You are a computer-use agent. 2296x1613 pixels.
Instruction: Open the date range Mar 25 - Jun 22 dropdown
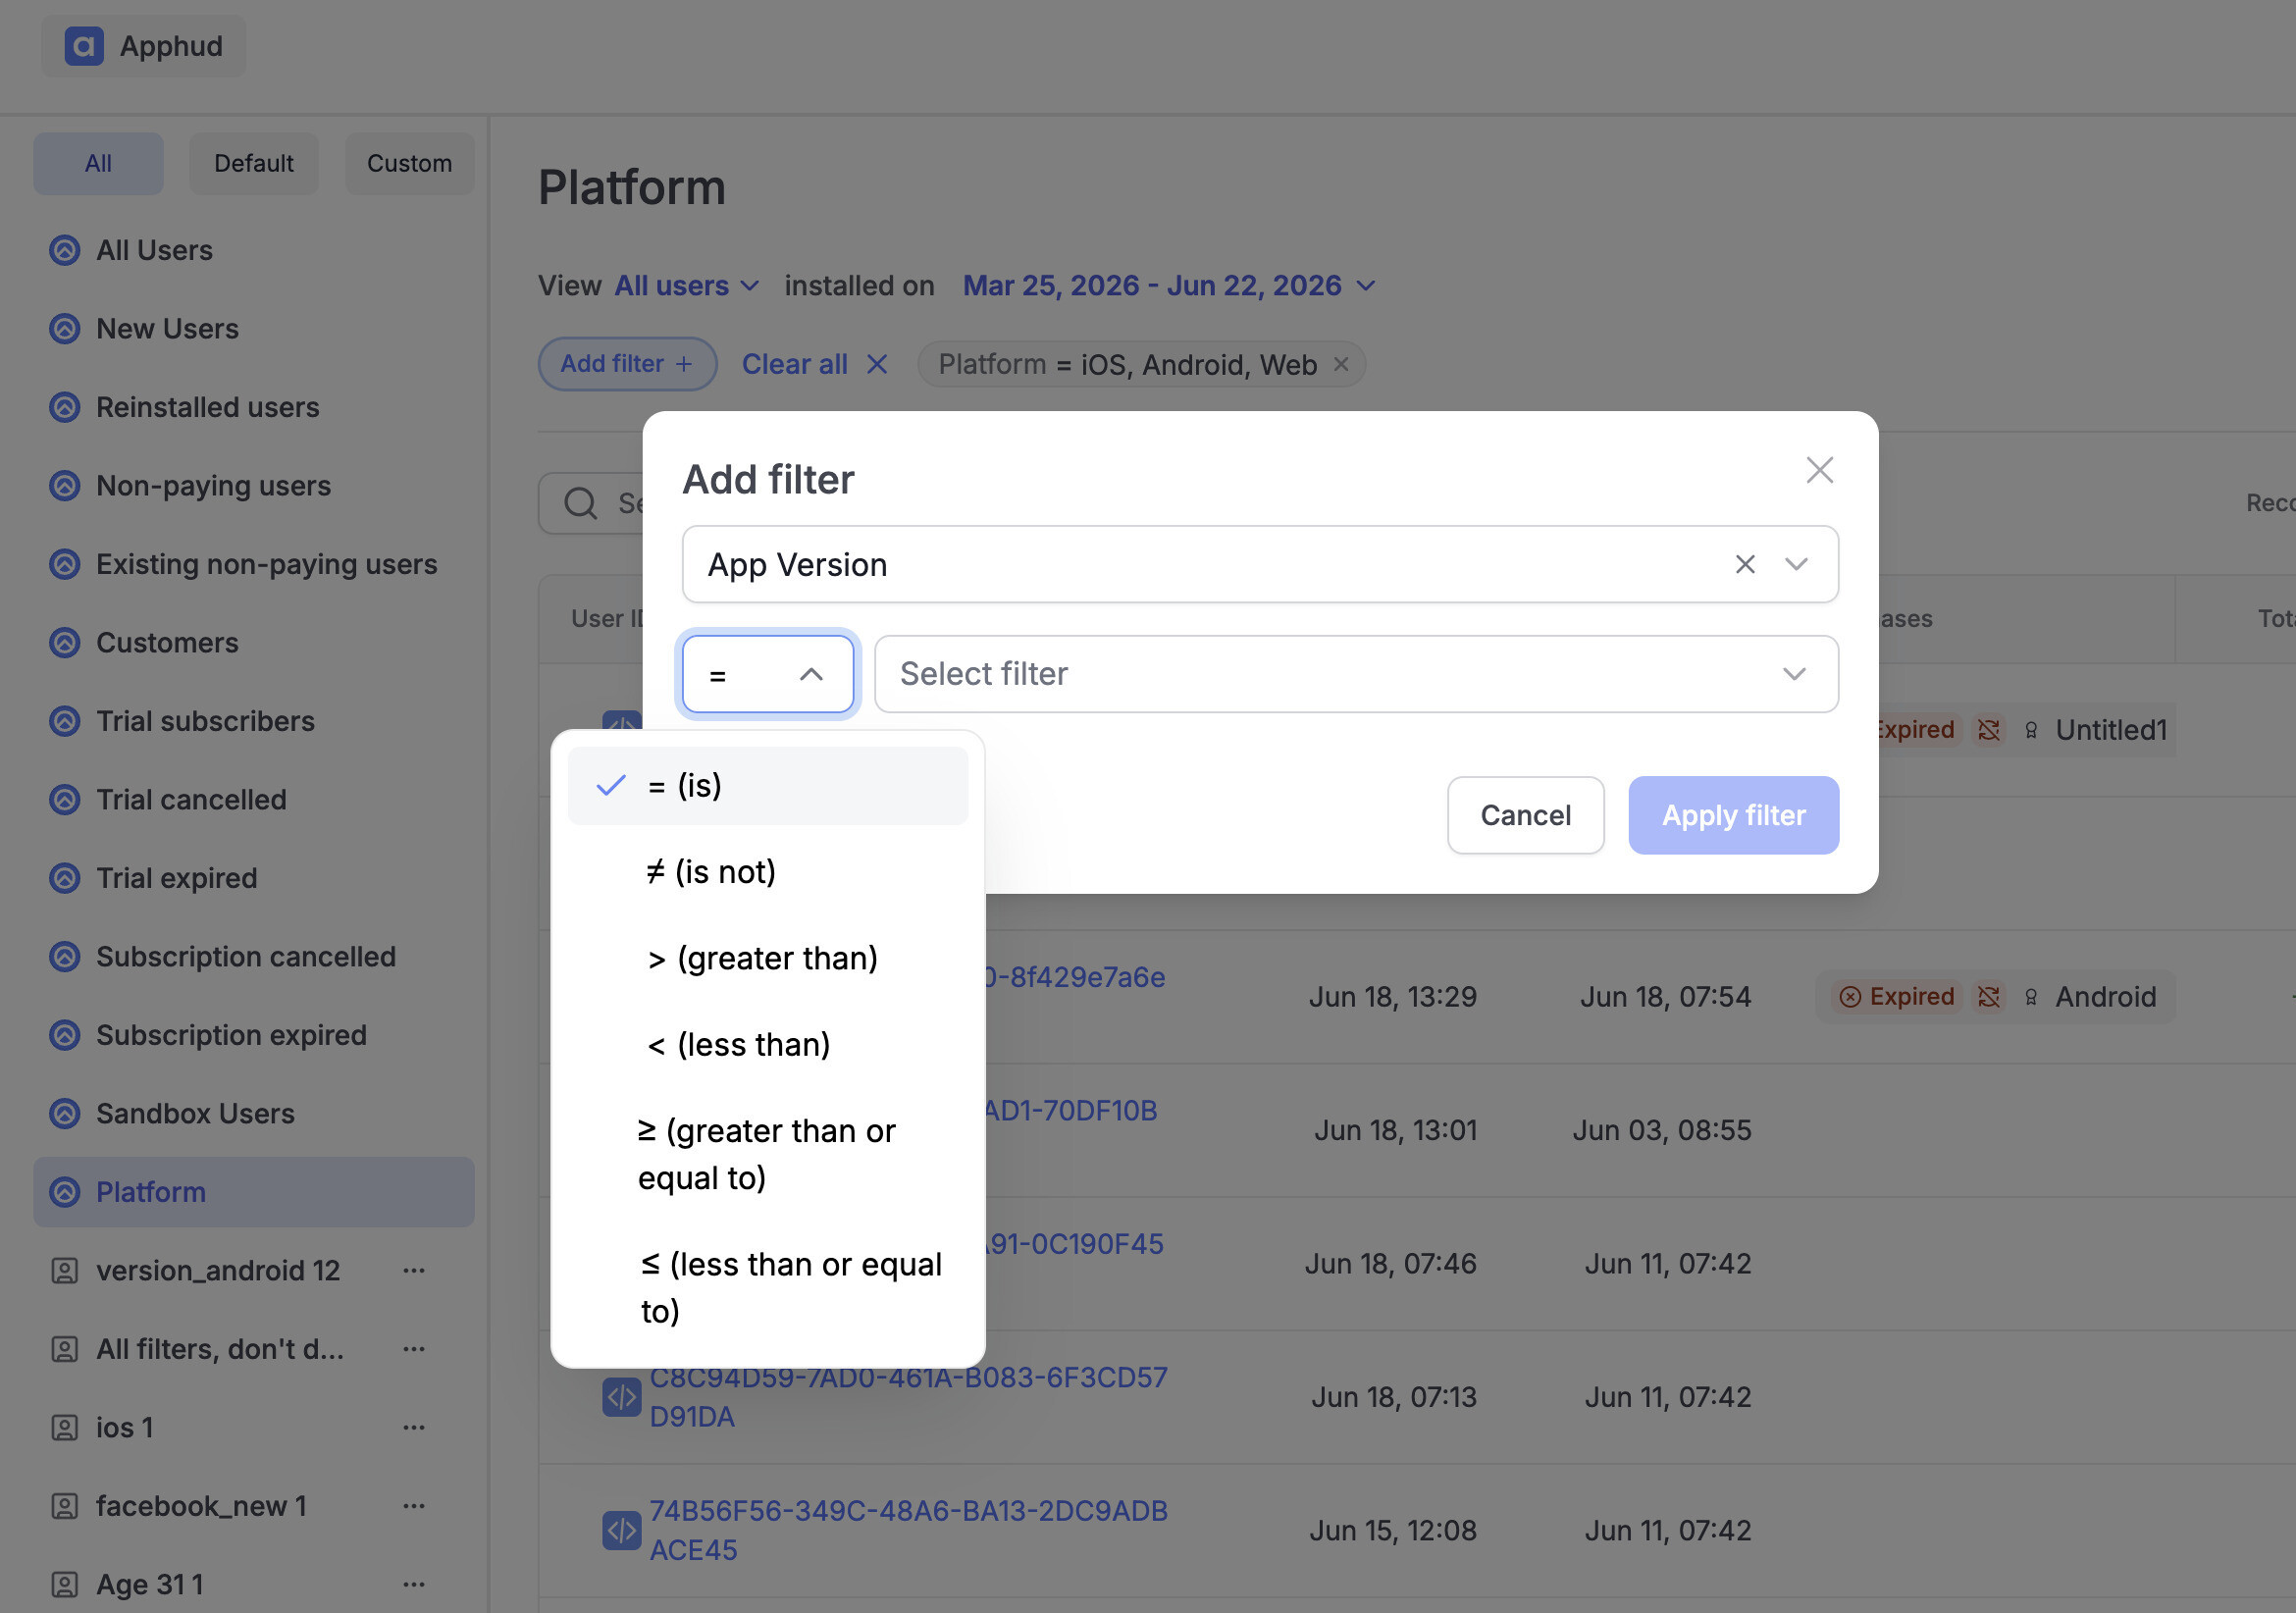[1168, 286]
